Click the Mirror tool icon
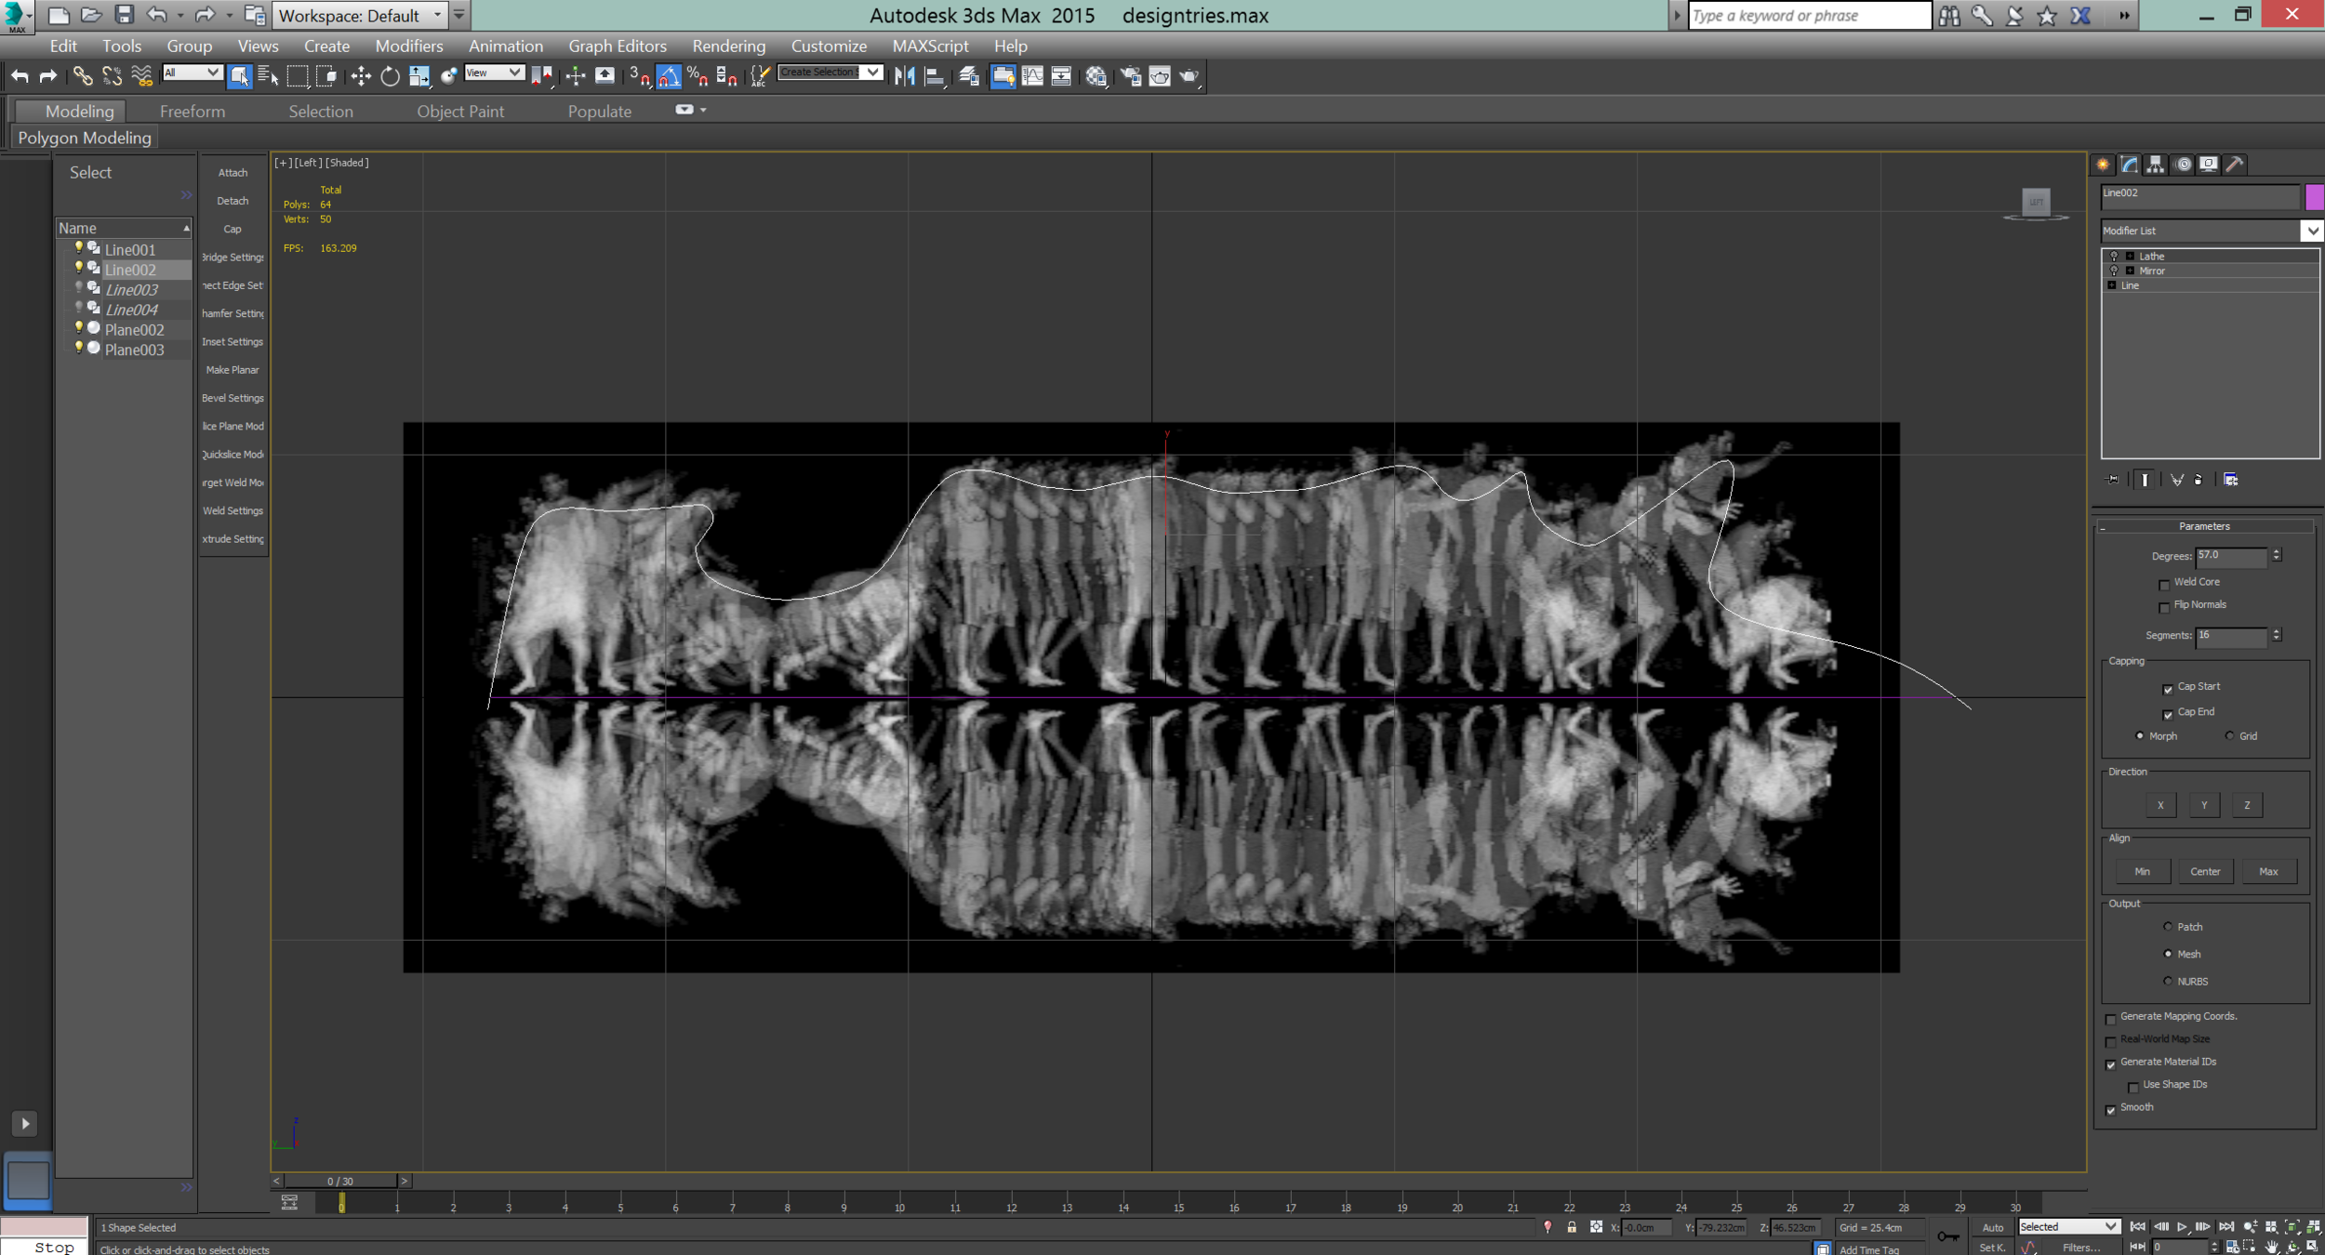This screenshot has width=2325, height=1255. [904, 76]
